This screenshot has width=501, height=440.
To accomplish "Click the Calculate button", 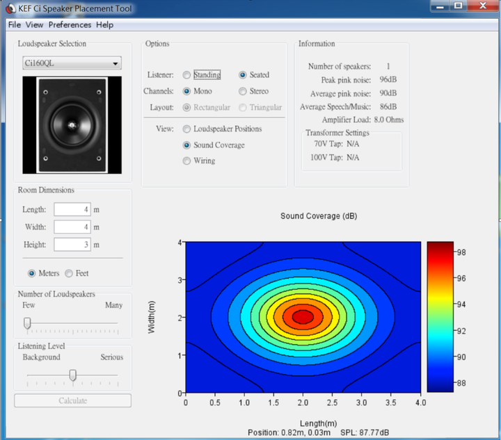I will point(72,401).
